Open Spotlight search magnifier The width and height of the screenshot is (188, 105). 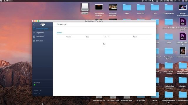(x=179, y=1)
